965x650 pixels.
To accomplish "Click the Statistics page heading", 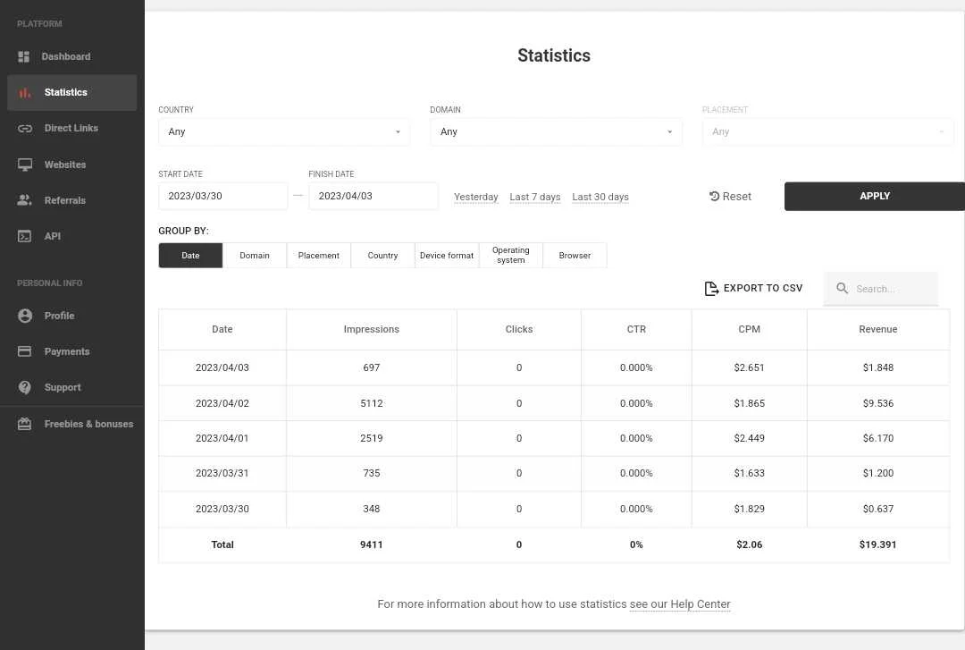I will click(554, 55).
